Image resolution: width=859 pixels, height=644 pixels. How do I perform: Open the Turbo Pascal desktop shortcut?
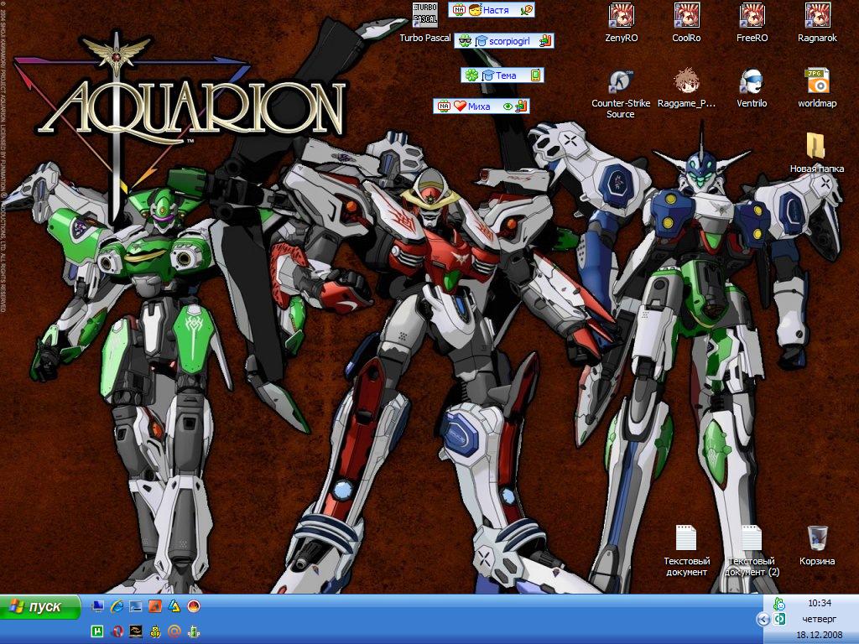(x=425, y=23)
